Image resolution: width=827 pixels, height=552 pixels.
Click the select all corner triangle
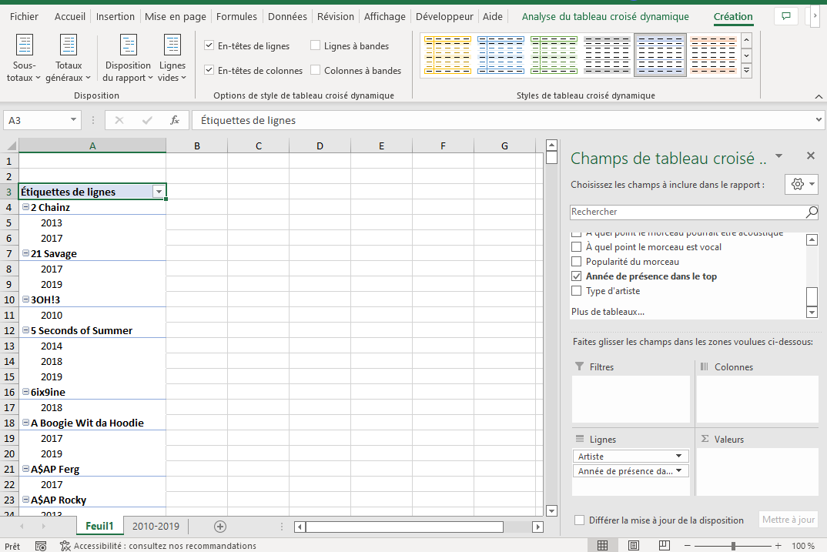[x=11, y=146]
